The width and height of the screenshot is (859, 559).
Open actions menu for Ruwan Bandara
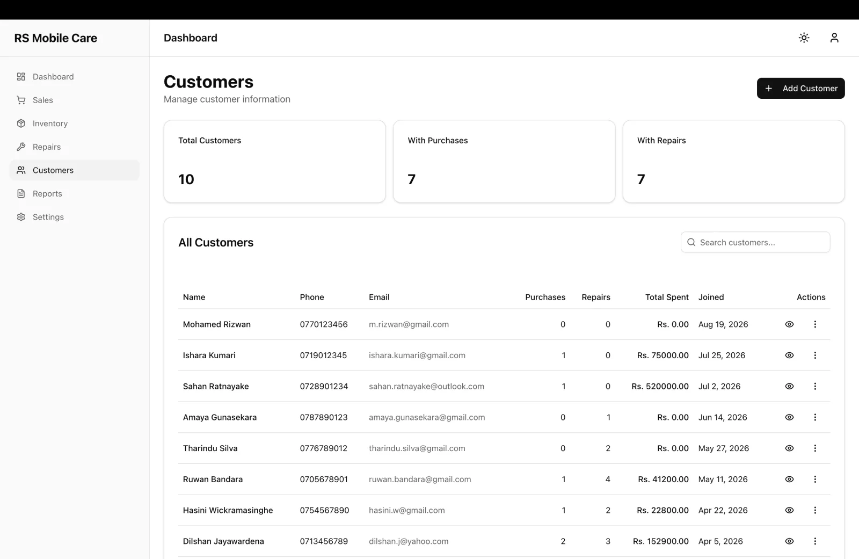(815, 479)
